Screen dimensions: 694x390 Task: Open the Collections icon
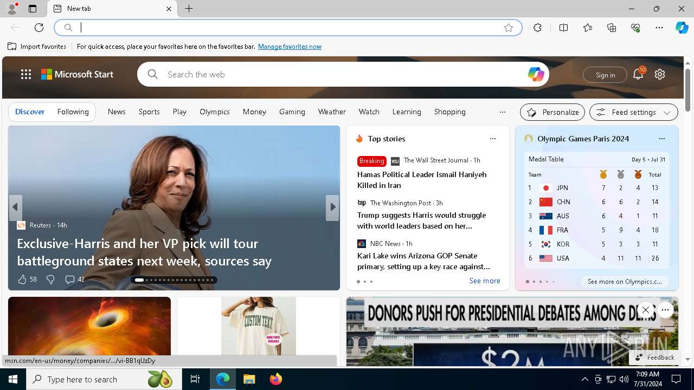tap(612, 28)
